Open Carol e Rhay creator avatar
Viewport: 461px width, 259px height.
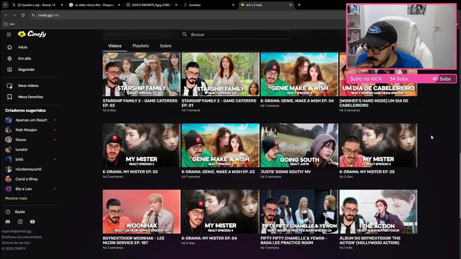(8, 179)
